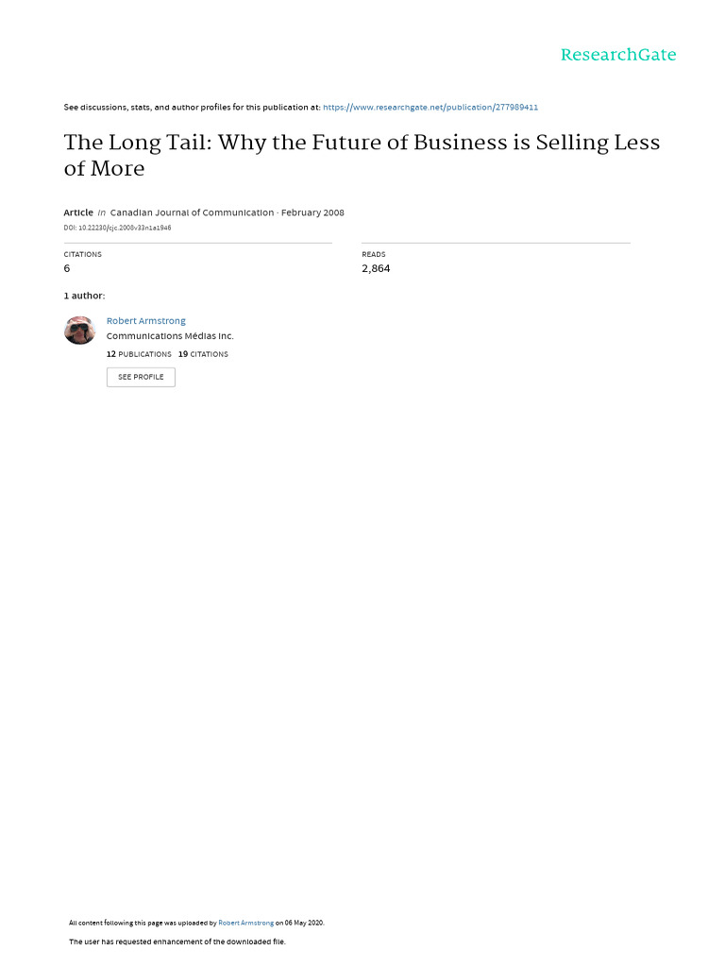Click the READS heading label
This screenshot has width=725, height=967.
click(374, 255)
